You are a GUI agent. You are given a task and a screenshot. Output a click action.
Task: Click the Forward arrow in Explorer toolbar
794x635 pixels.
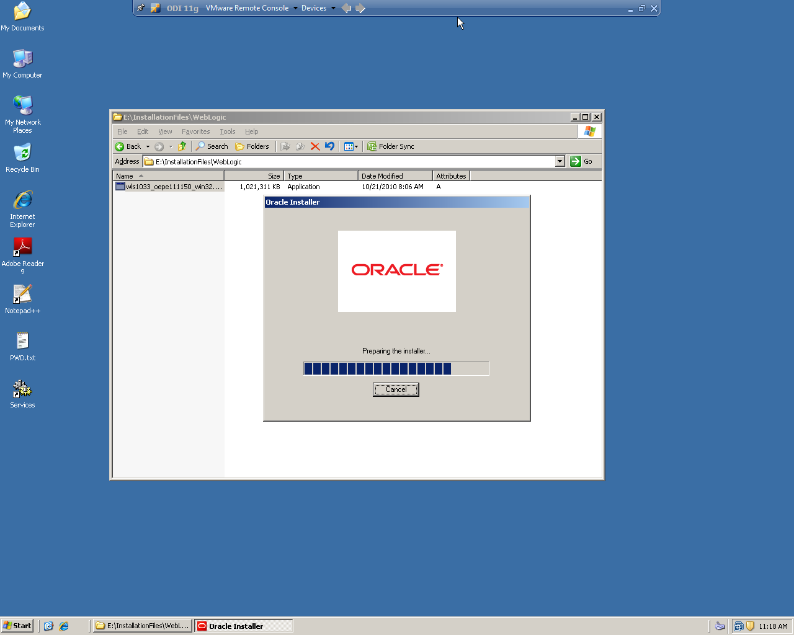click(x=159, y=146)
